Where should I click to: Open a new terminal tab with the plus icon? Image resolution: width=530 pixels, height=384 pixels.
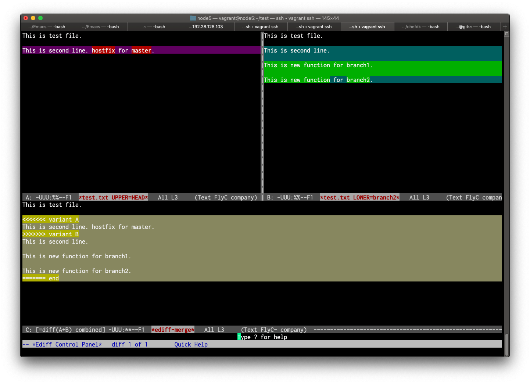click(505, 26)
